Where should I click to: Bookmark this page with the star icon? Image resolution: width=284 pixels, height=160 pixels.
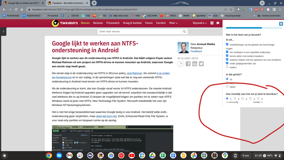pos(231,10)
